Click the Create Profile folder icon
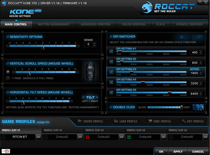 (x=80, y=121)
